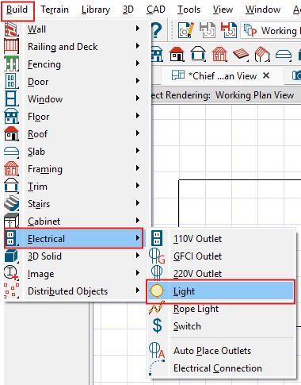Image resolution: width=301 pixels, height=385 pixels.
Task: Click the Wall tool icon in menu
Action: pos(12,29)
